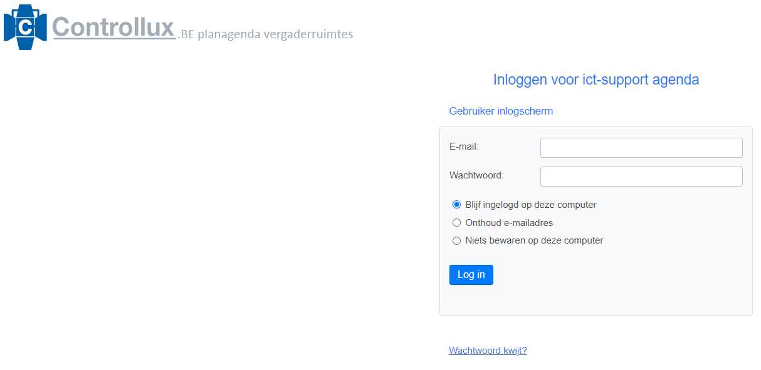Click the 'E-mail:' field label

click(x=464, y=146)
